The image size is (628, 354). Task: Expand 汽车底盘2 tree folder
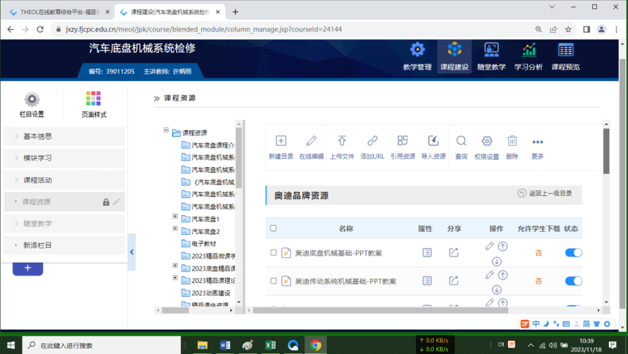[x=175, y=228]
